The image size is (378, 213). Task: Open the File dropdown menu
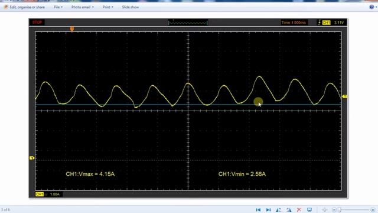(58, 7)
